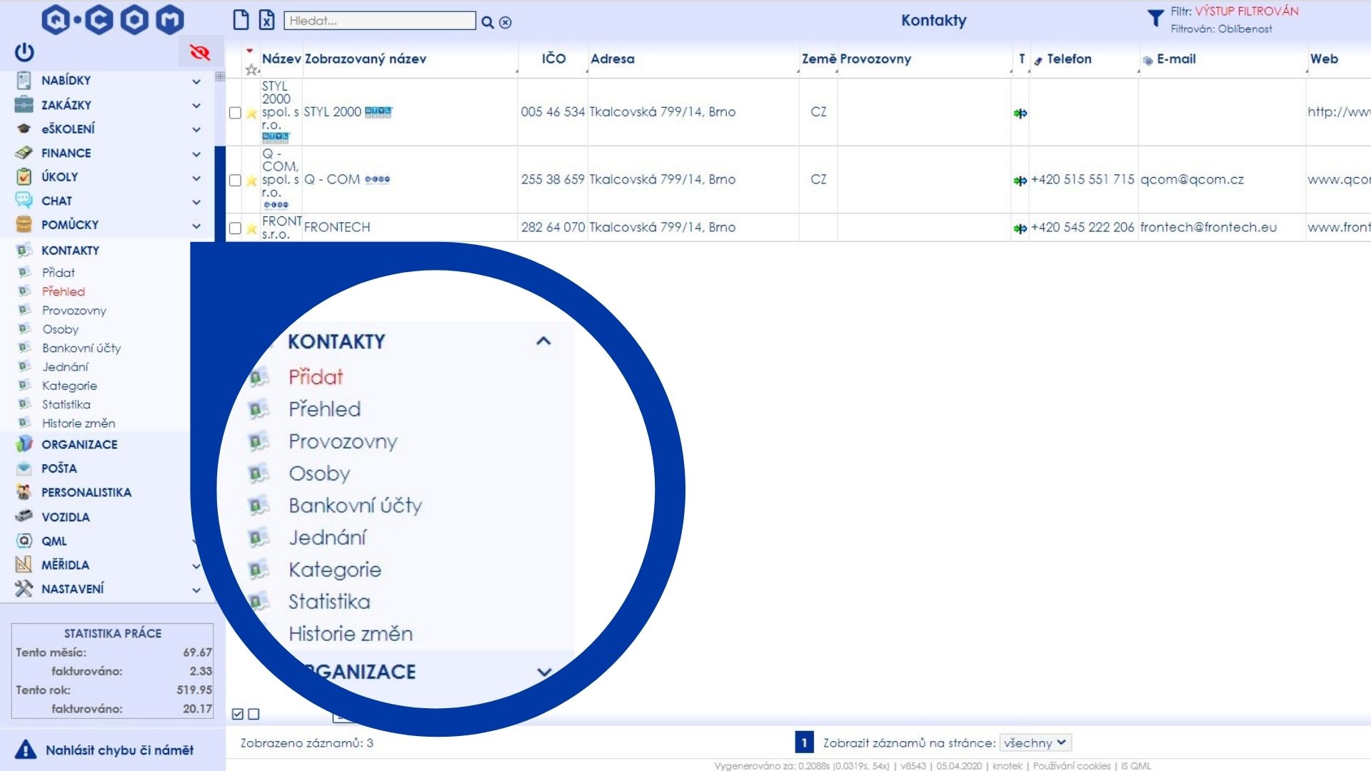Open Provozovny in the sidebar
1371x771 pixels.
[x=74, y=311]
